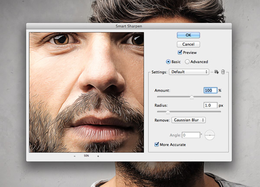Image resolution: width=260 pixels, height=187 pixels.
Task: Click the face preview image
Action: (x=86, y=92)
